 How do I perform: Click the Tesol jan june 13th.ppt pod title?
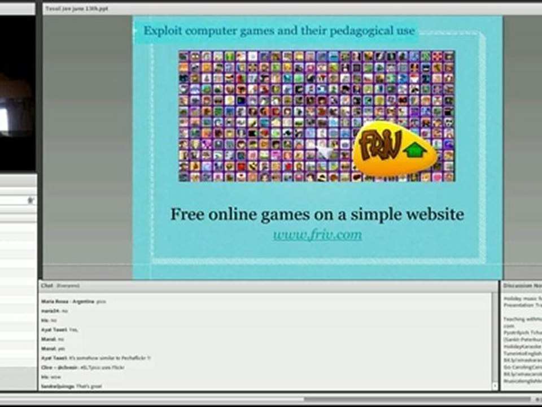tap(77, 8)
